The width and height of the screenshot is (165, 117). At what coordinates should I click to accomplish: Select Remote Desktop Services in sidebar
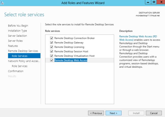click(23, 51)
